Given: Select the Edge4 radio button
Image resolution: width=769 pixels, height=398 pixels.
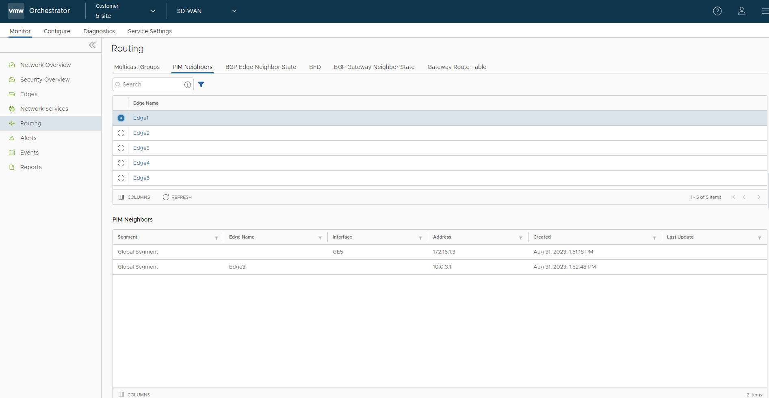Looking at the screenshot, I should coord(121,163).
